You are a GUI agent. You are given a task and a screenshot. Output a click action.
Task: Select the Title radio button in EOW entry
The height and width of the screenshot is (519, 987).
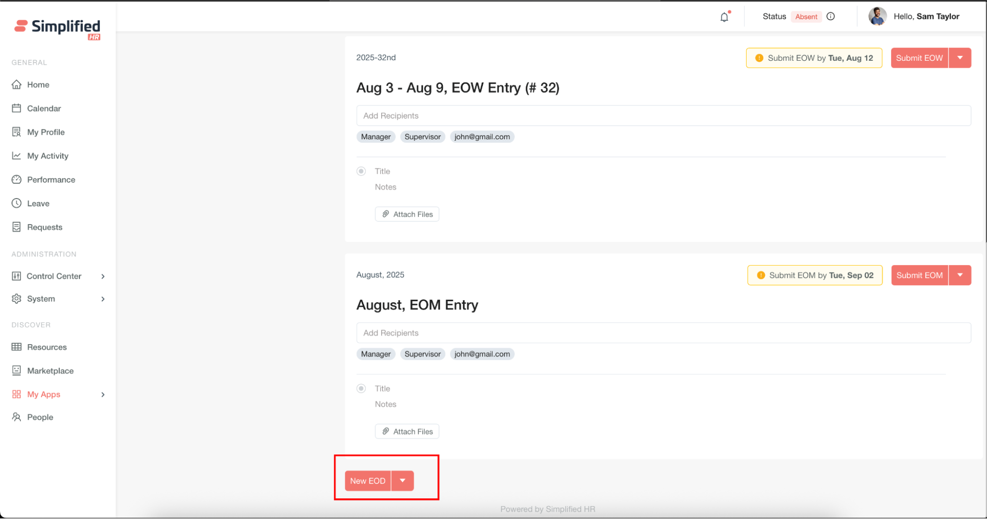(361, 171)
